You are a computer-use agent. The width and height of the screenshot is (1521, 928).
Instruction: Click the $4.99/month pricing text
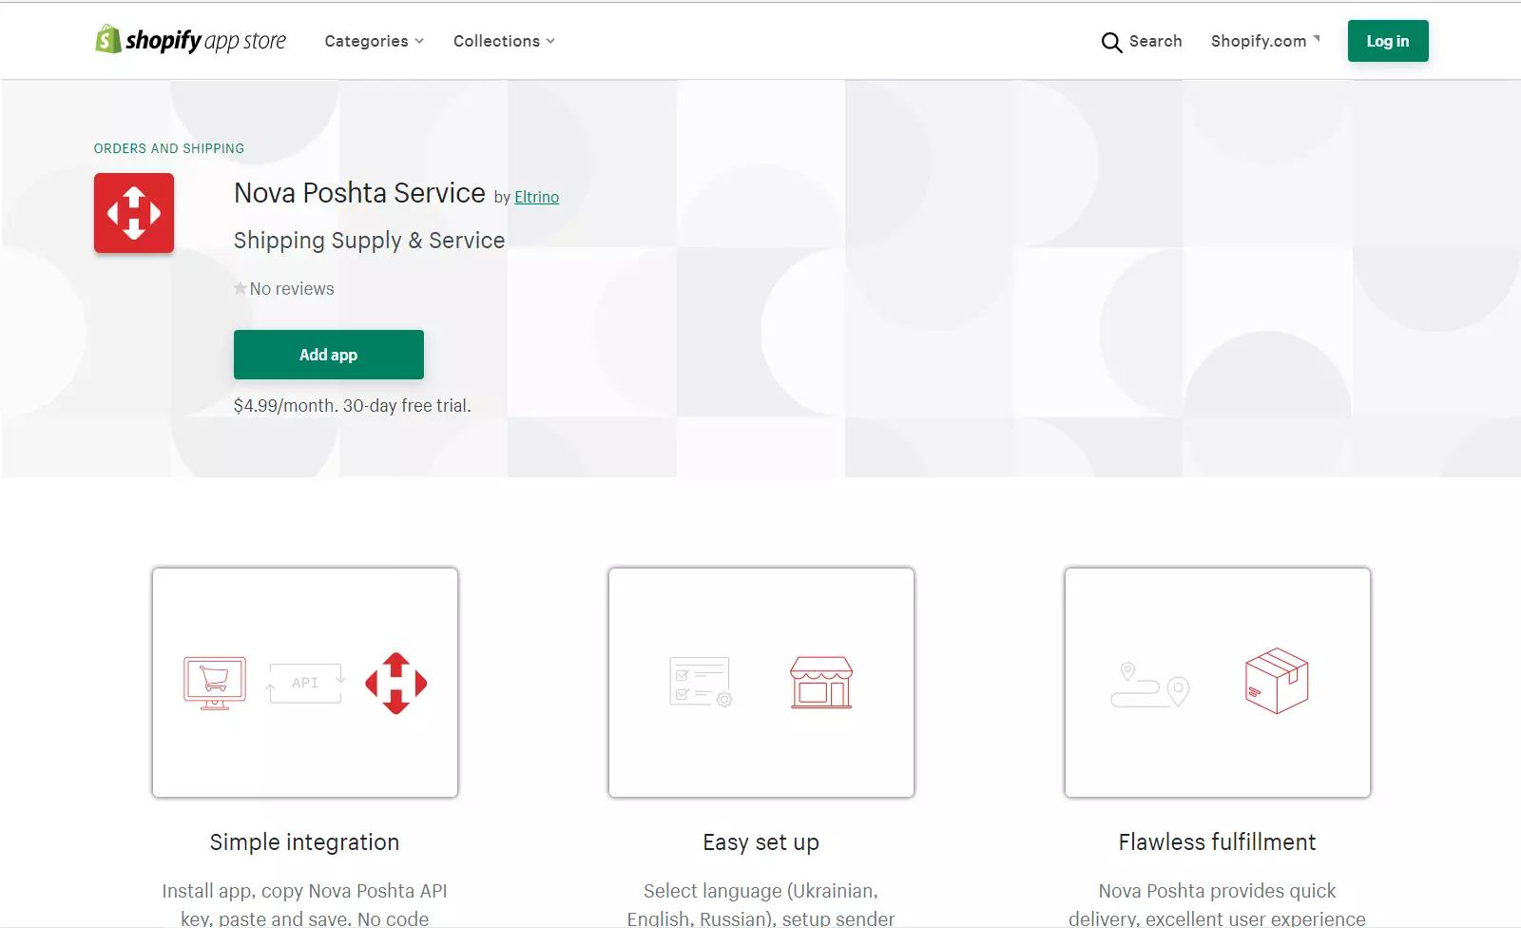(x=353, y=406)
